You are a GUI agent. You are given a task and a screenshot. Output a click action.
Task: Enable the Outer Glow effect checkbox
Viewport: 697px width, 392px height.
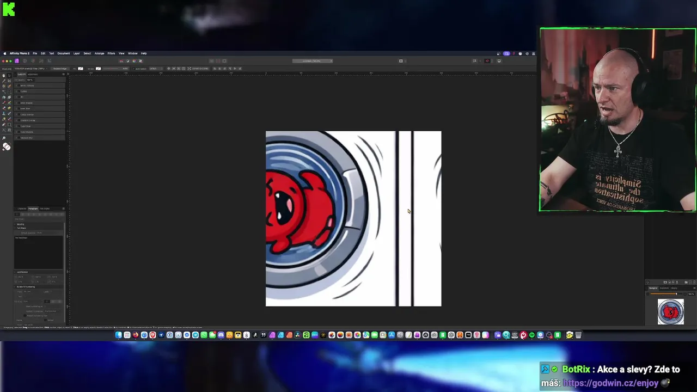pyautogui.click(x=19, y=126)
